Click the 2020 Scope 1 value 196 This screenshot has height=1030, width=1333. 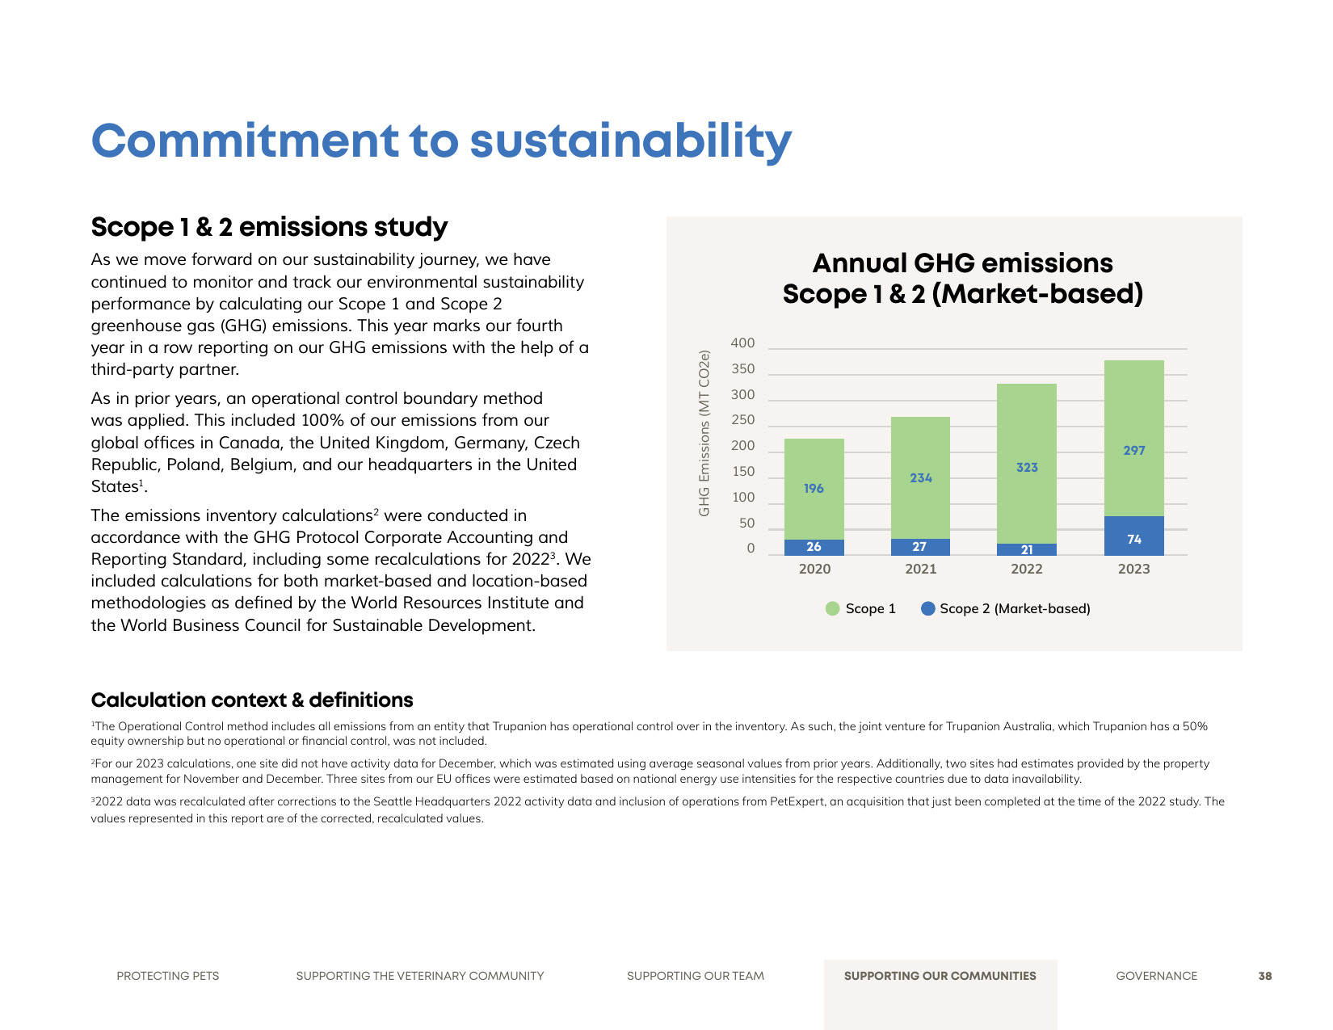(x=814, y=489)
